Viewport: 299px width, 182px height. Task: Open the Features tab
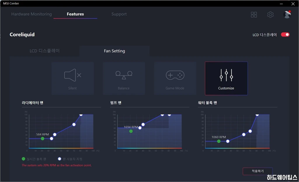point(75,14)
